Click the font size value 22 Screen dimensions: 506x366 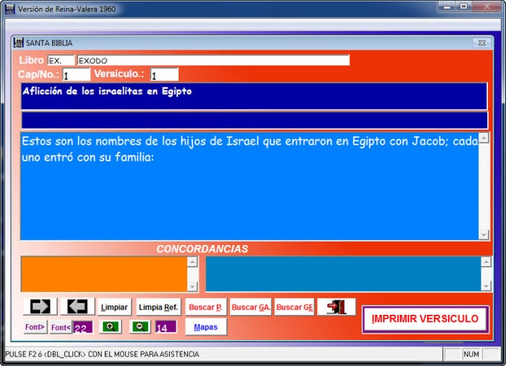[x=83, y=327]
